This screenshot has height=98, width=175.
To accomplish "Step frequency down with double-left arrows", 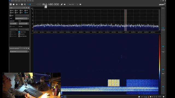I will click(x=65, y=4).
